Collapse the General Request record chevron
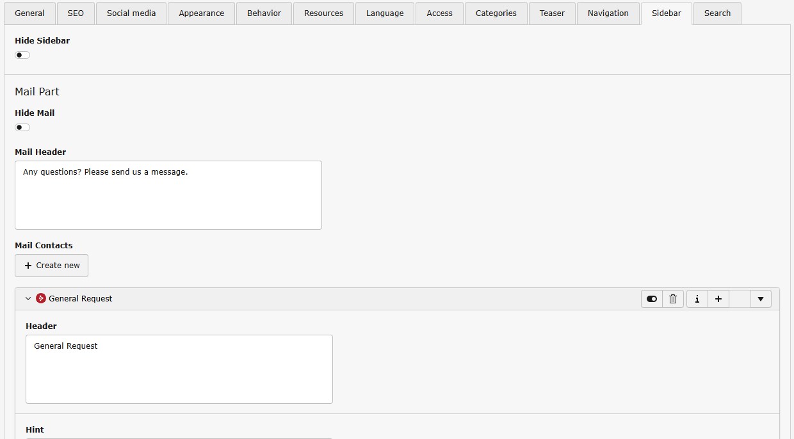The width and height of the screenshot is (794, 439). tap(28, 298)
